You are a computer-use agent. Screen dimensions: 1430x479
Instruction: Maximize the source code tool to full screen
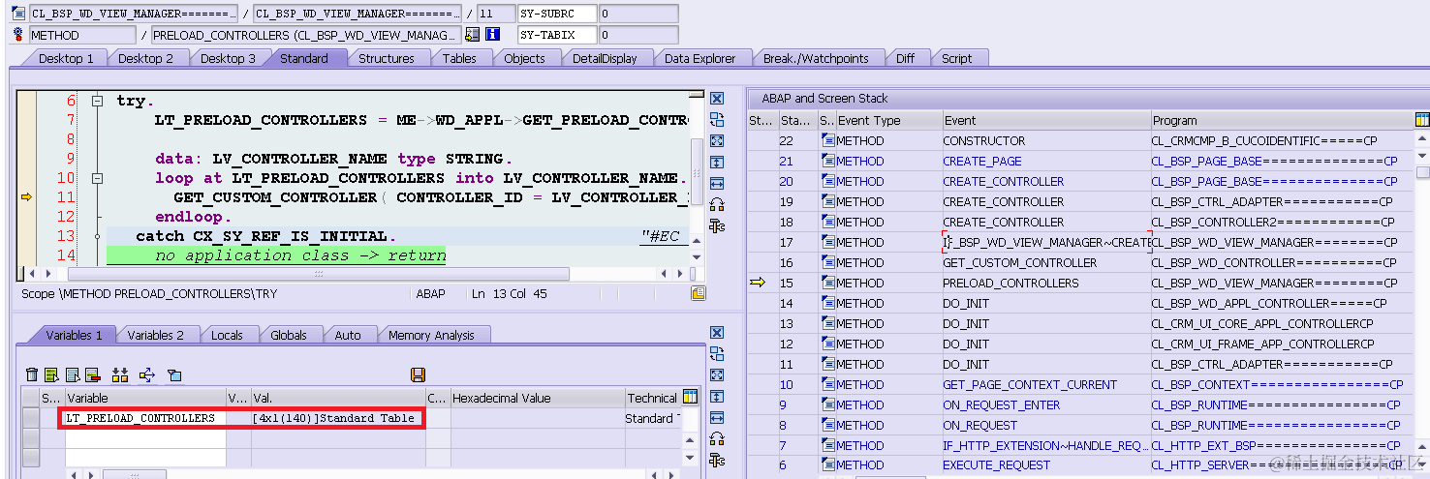pos(717,141)
